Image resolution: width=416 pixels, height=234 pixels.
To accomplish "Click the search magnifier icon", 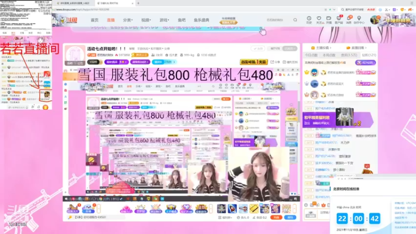I will pos(295,20).
